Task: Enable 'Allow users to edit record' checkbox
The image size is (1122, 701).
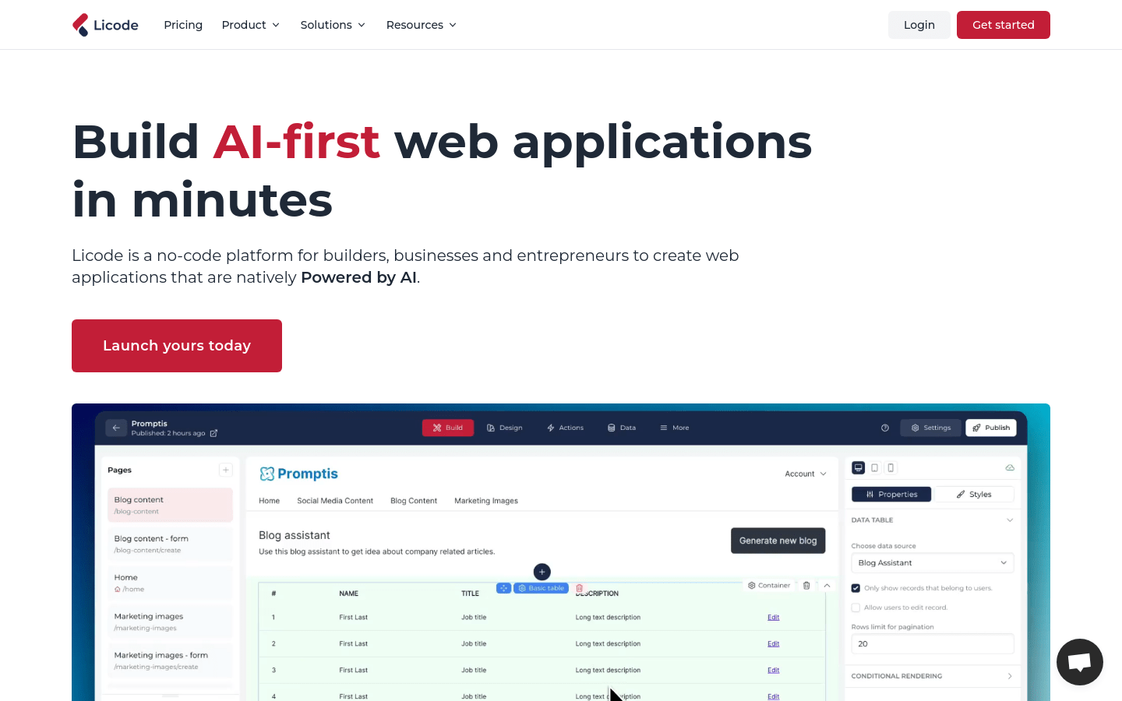Action: click(856, 608)
